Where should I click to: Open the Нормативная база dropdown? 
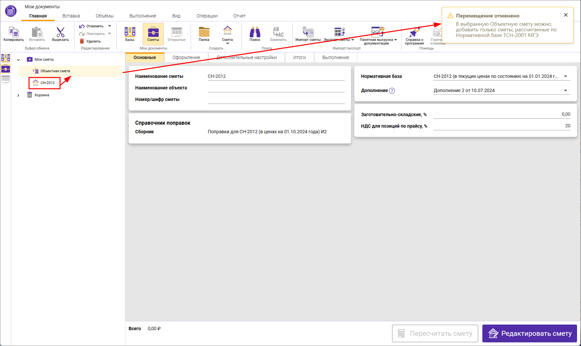click(565, 77)
